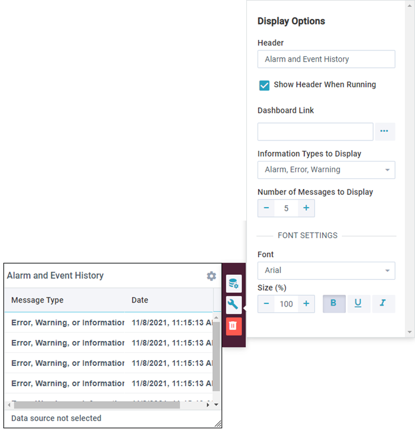Open the Font dropdown showing Arial
The width and height of the screenshot is (415, 430).
[326, 270]
